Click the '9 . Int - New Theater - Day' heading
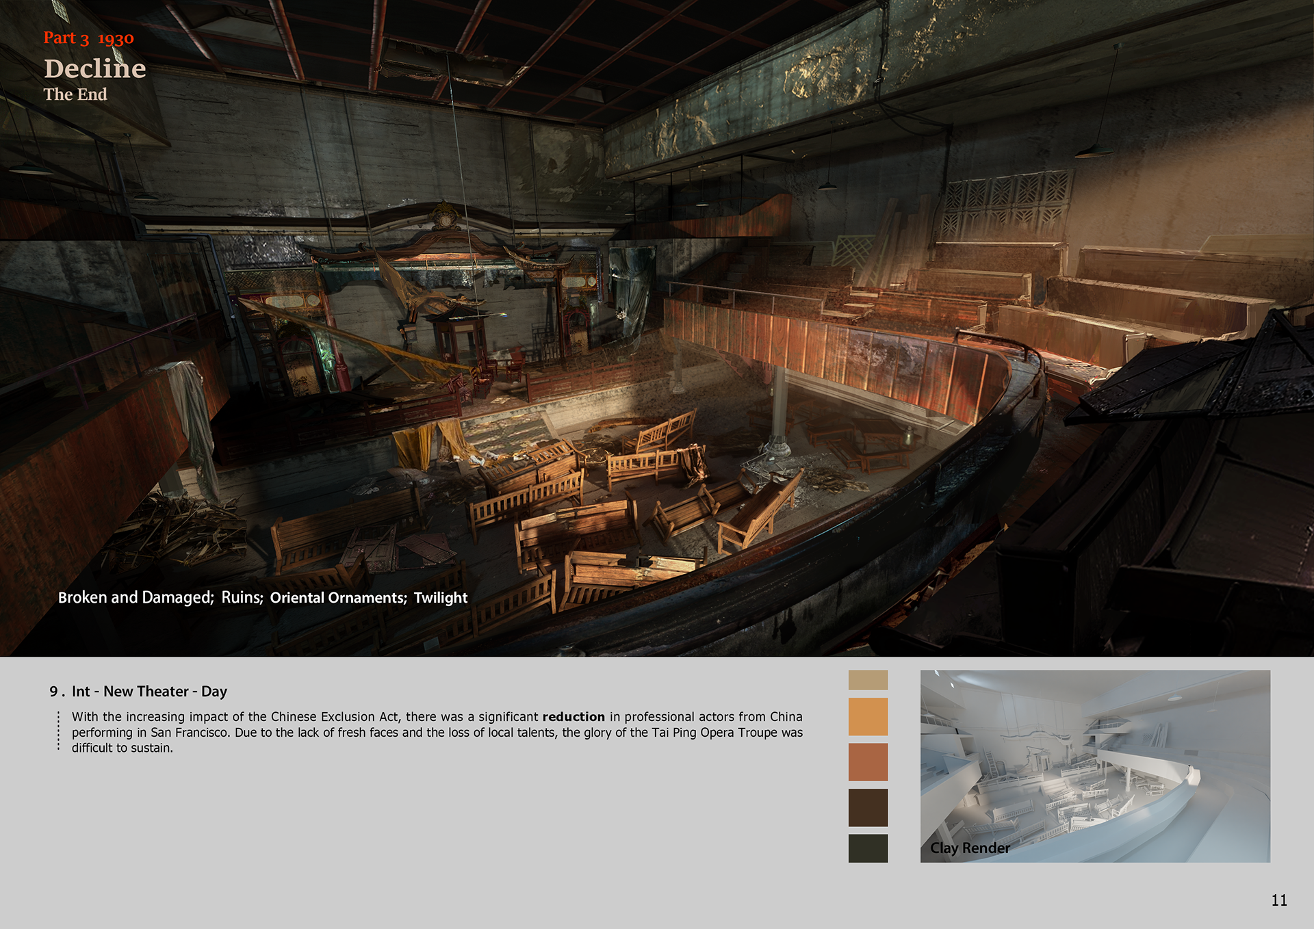 [x=138, y=691]
